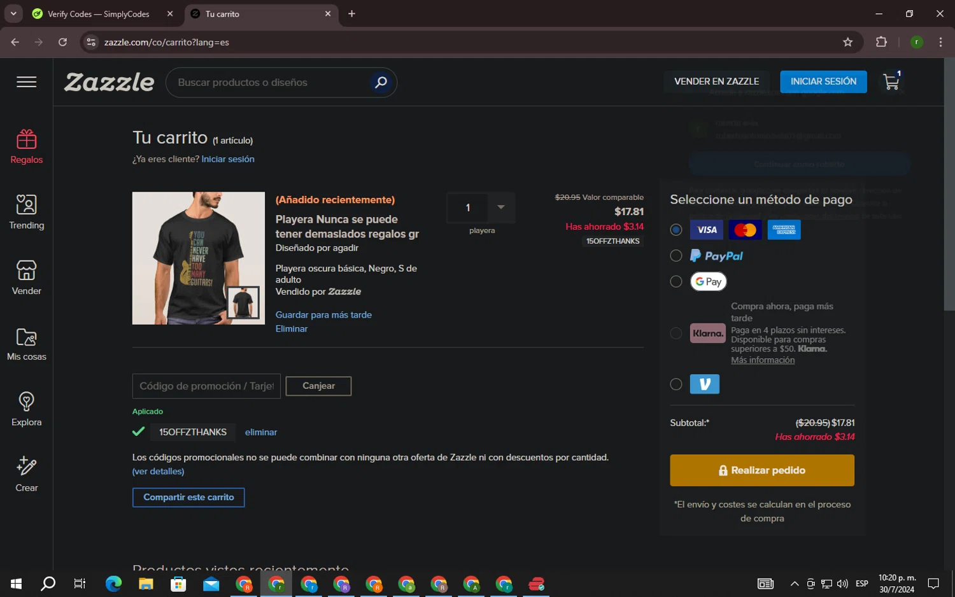The width and height of the screenshot is (955, 597).
Task: Open the Chrome profile avatar
Action: (917, 42)
